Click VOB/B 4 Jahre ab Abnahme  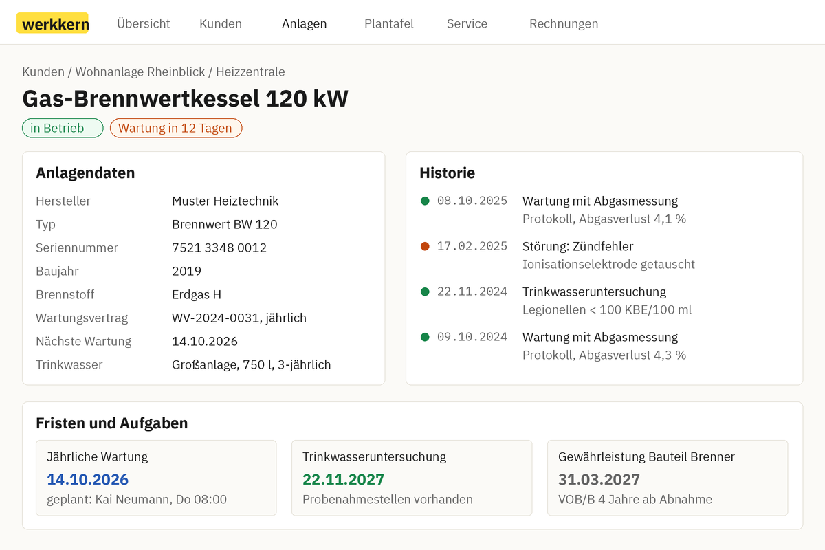tap(635, 499)
